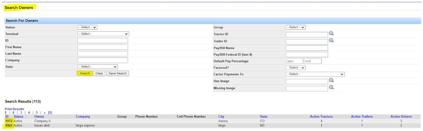Expand the Factored? dropdown

(x=296, y=68)
